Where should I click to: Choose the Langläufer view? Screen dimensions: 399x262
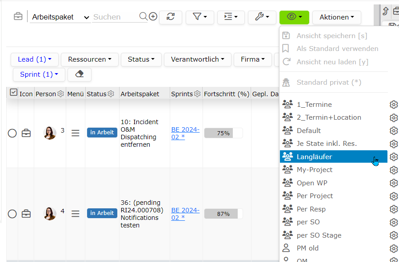pyautogui.click(x=333, y=156)
